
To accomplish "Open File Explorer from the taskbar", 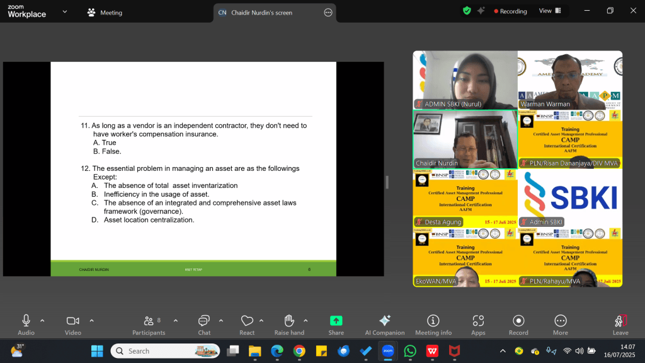I will (255, 351).
